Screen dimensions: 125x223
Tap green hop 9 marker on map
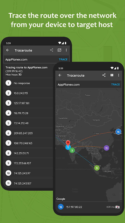coord(97,168)
